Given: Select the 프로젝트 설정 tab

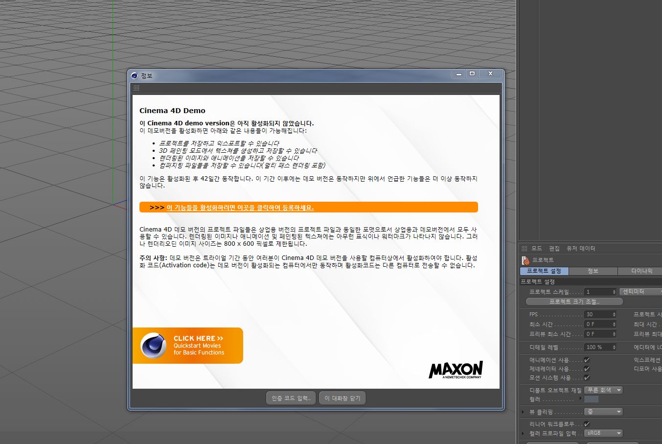Looking at the screenshot, I should 544,271.
